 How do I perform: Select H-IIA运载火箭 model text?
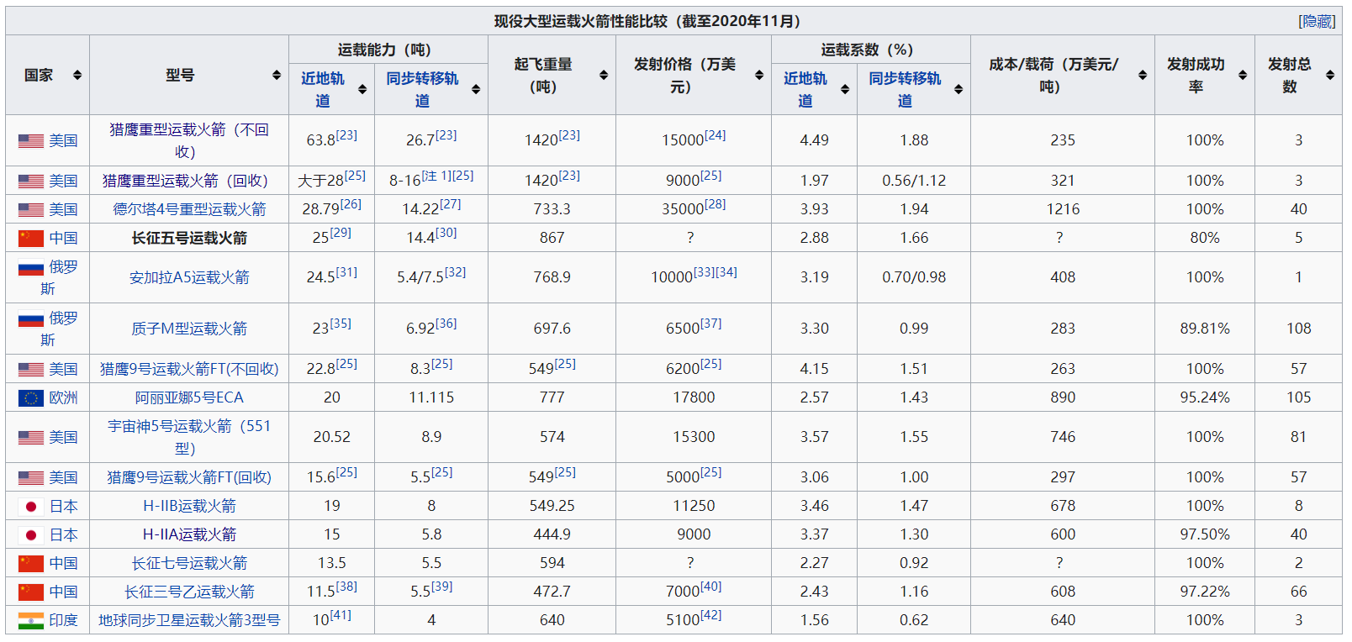[x=189, y=534]
